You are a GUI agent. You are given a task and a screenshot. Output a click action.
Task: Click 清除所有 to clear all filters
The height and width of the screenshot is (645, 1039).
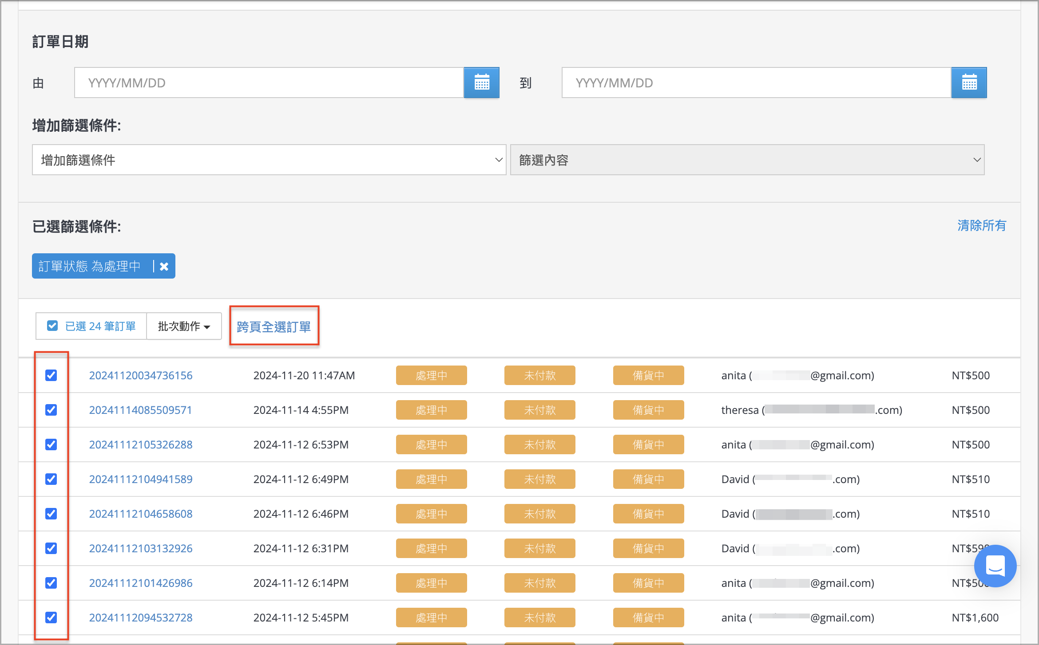tap(982, 225)
